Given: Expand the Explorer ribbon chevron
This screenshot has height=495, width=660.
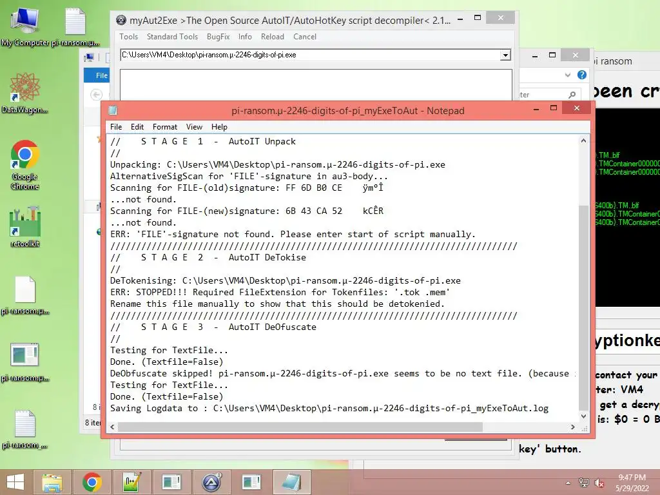Looking at the screenshot, I should (567, 75).
